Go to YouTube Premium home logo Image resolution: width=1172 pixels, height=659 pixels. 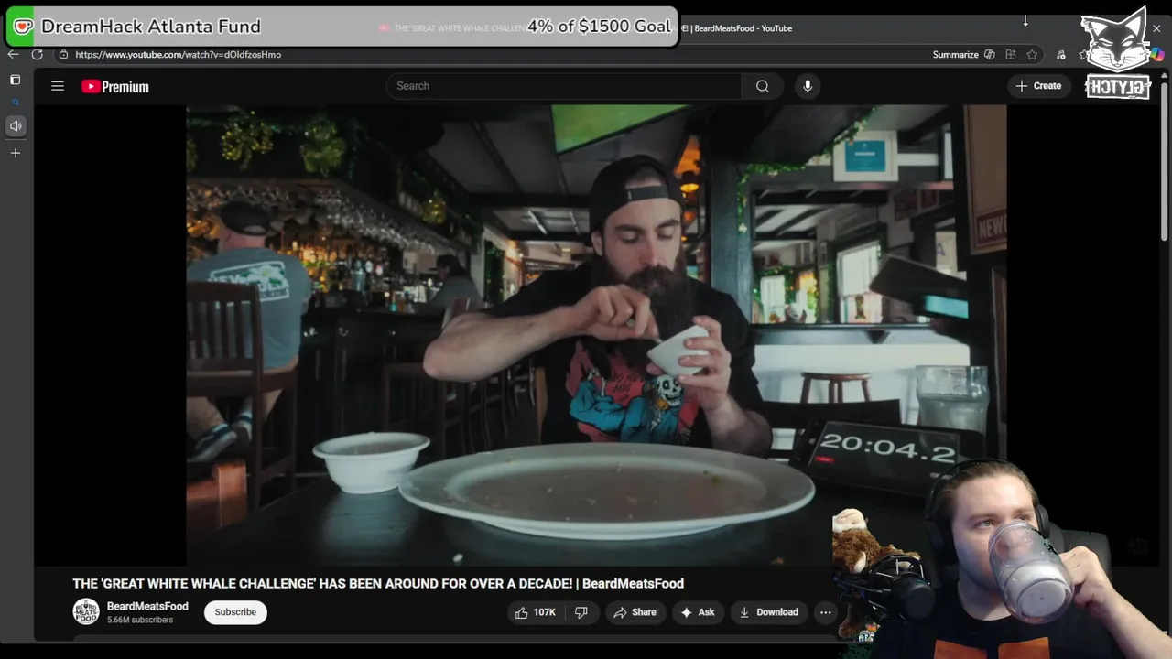(x=114, y=86)
